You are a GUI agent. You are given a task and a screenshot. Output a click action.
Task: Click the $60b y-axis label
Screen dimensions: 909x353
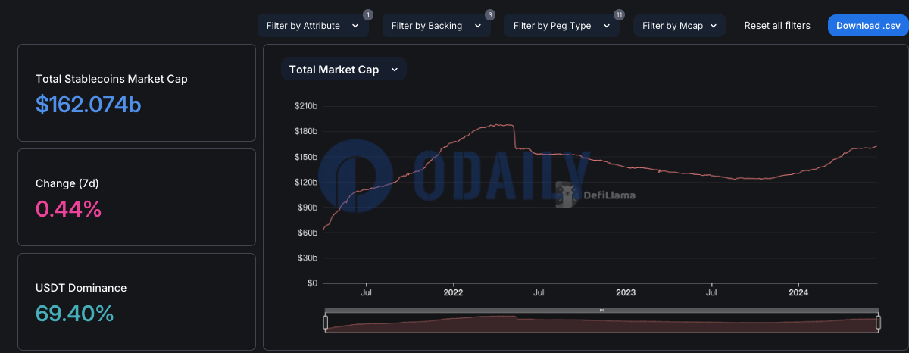tap(308, 233)
